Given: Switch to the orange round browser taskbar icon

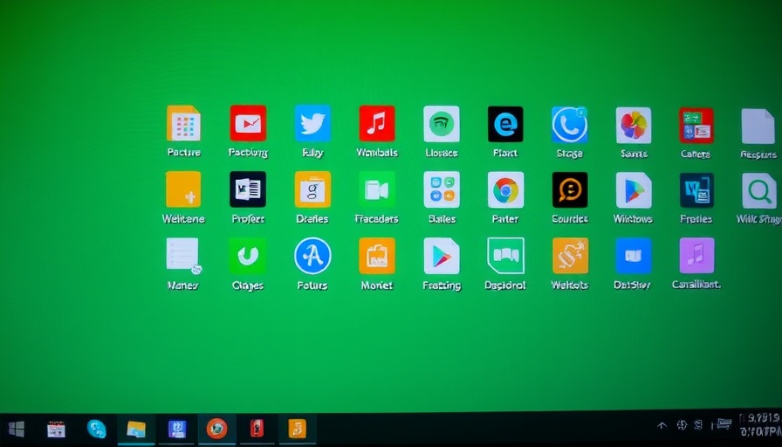Looking at the screenshot, I should pos(216,429).
